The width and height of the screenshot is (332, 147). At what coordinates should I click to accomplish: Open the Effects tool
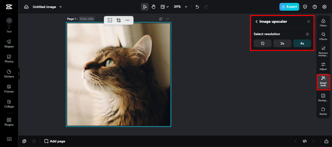[323, 36]
